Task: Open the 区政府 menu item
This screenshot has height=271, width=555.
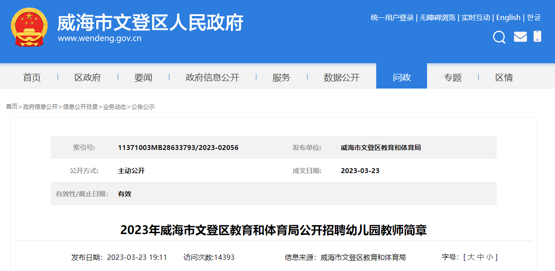Action: click(88, 77)
